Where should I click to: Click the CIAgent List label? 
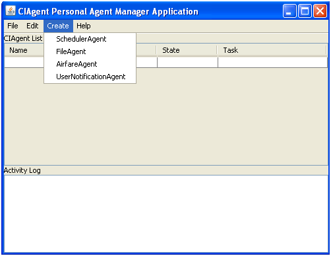pos(23,38)
